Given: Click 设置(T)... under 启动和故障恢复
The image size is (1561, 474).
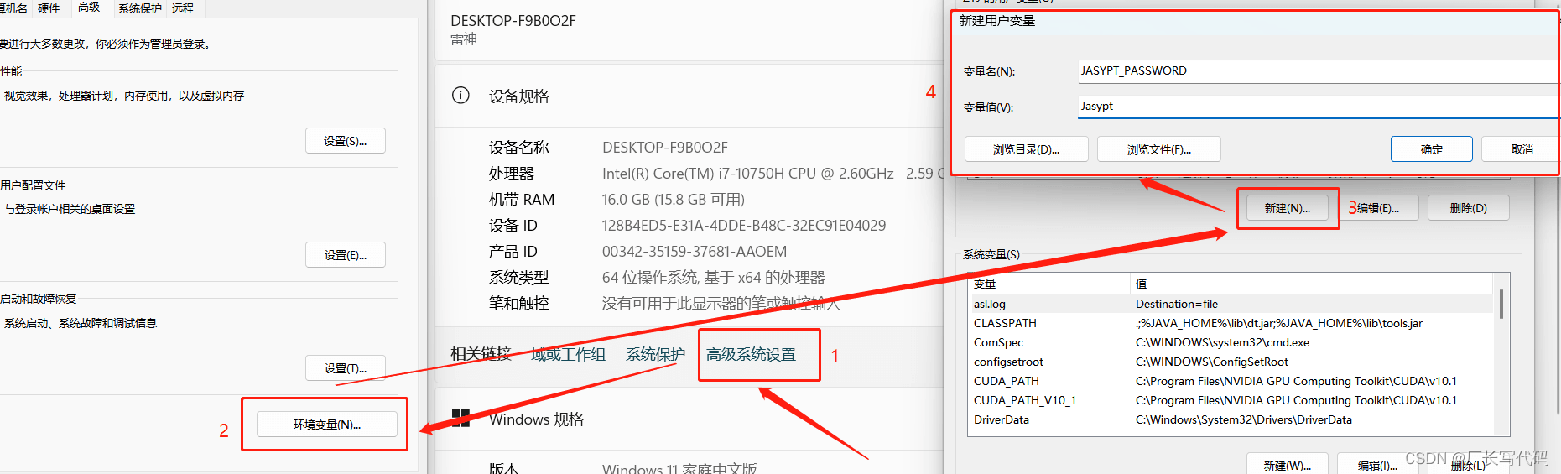Looking at the screenshot, I should click(x=345, y=368).
